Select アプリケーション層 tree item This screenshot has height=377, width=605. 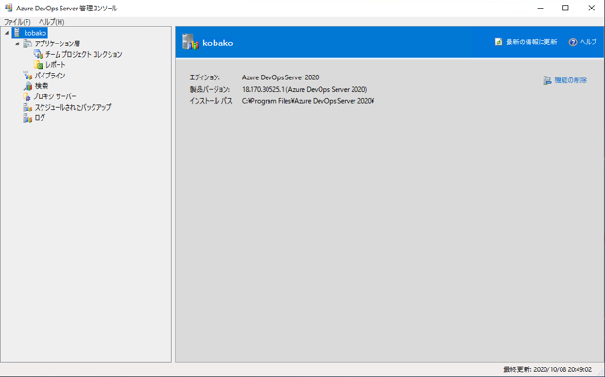point(58,43)
